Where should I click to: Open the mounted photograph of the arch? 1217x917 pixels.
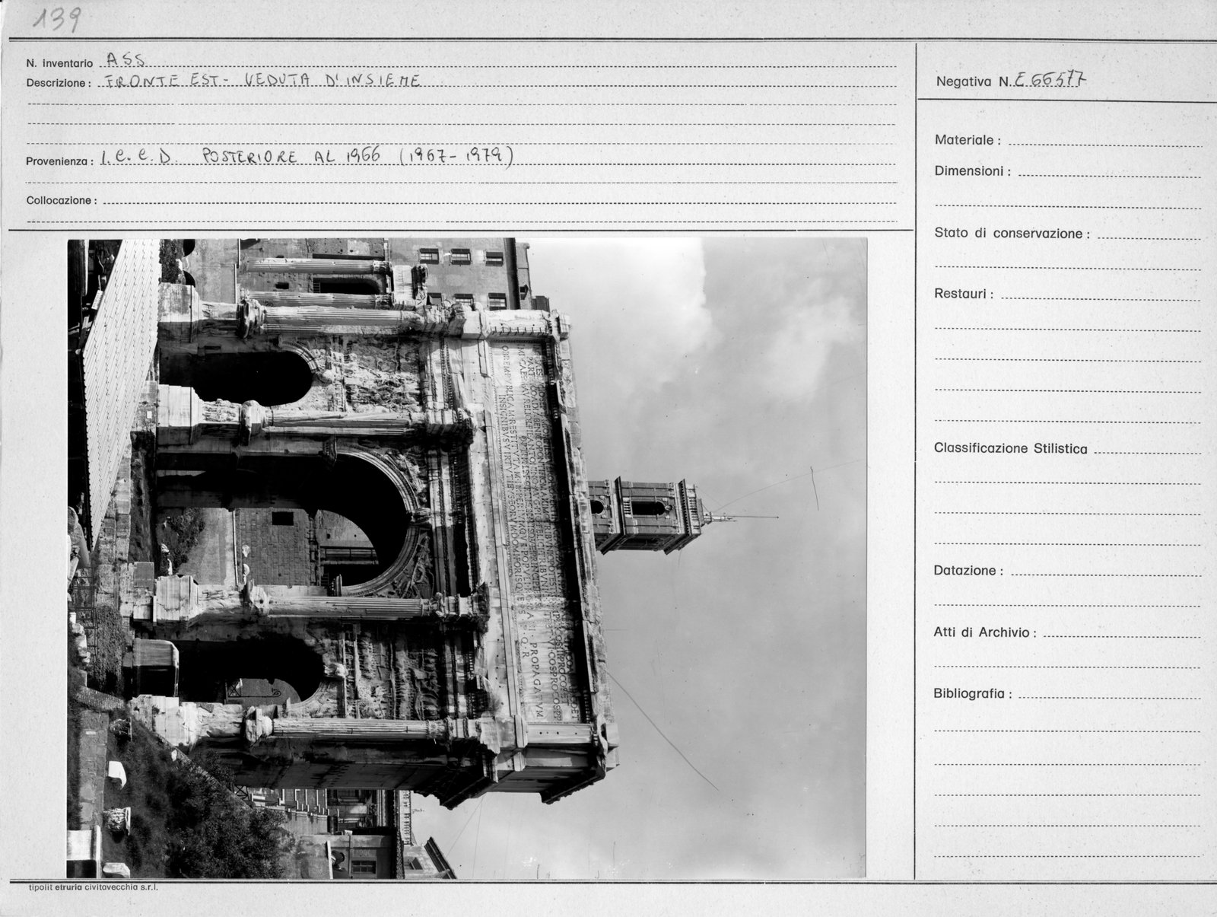[x=466, y=559]
